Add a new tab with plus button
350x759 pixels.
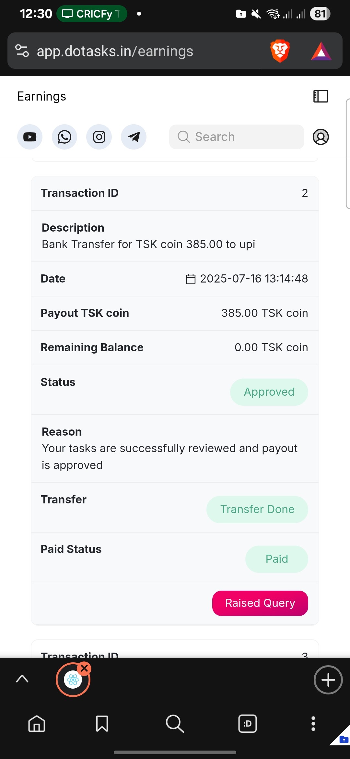click(328, 680)
